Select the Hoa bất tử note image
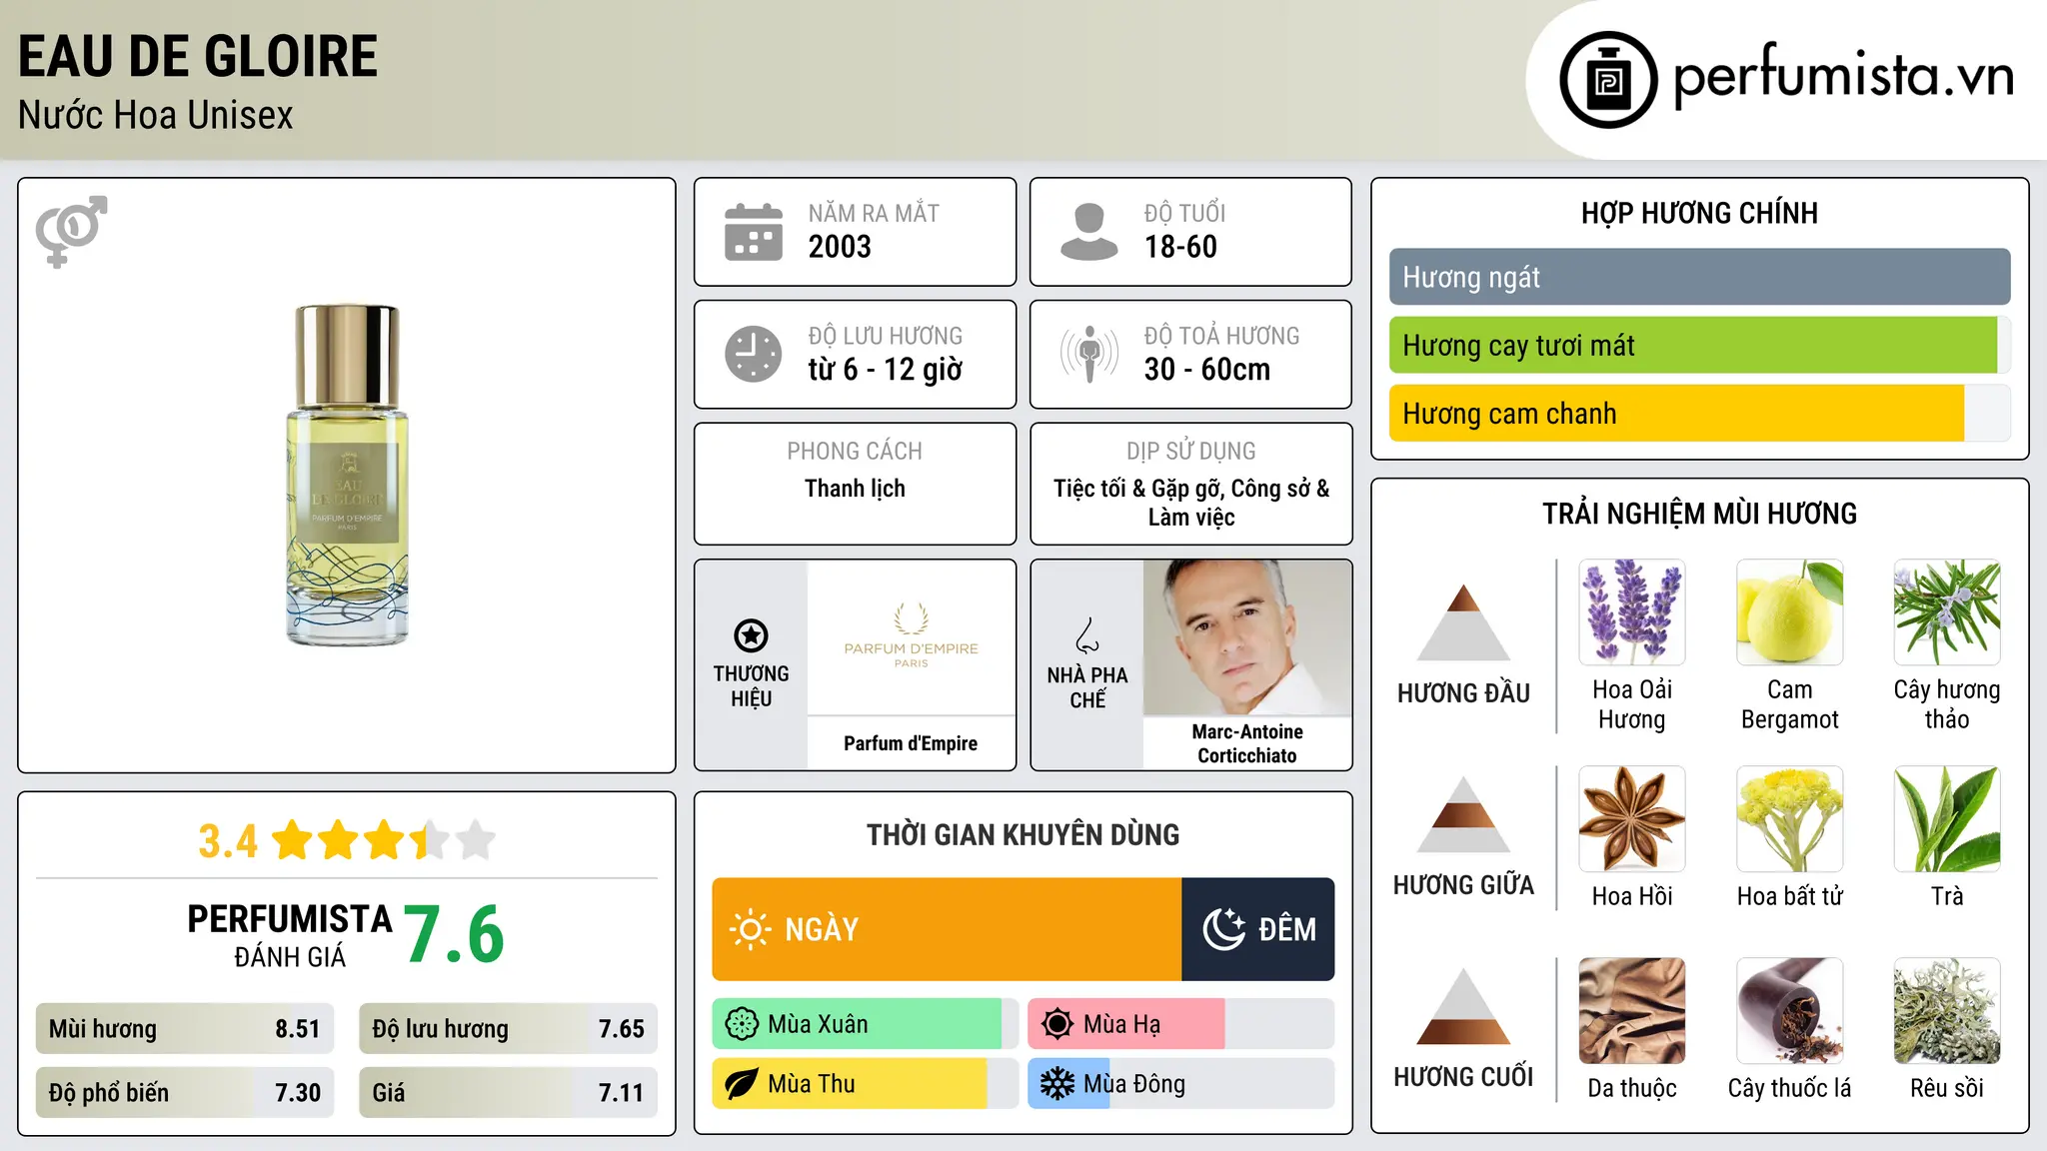 tap(1789, 819)
